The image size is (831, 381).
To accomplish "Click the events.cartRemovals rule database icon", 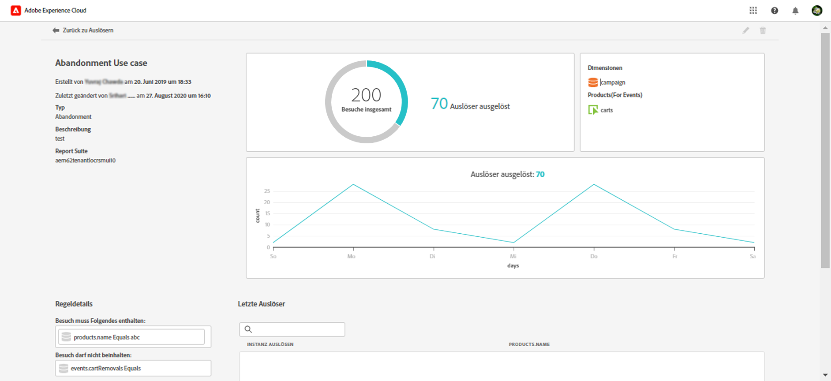I will tap(64, 368).
